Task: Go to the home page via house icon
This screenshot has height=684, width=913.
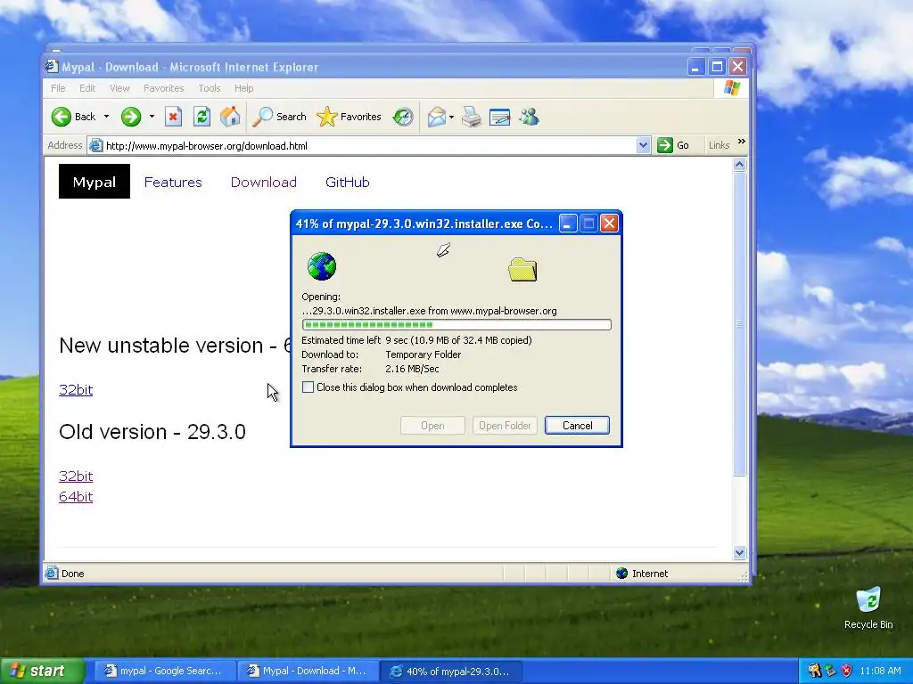Action: [230, 117]
